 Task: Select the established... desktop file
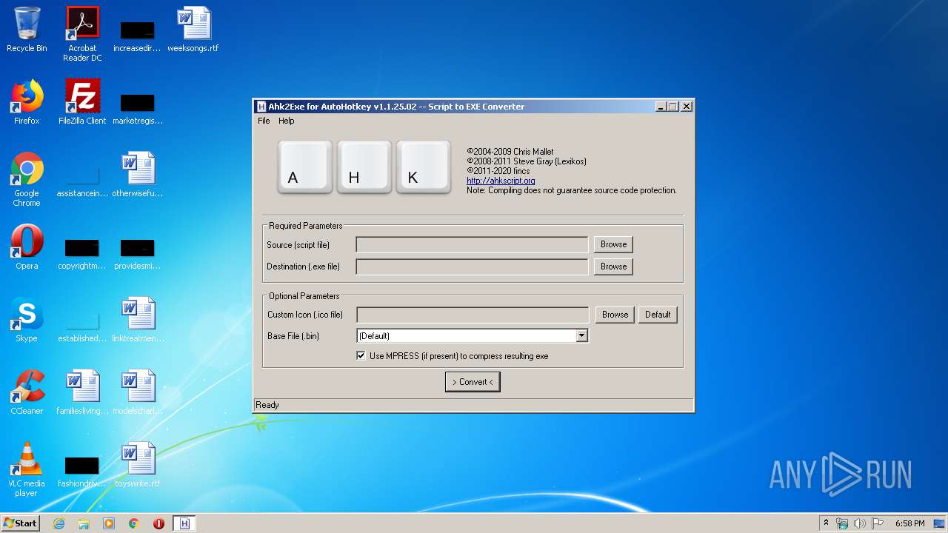(x=82, y=326)
